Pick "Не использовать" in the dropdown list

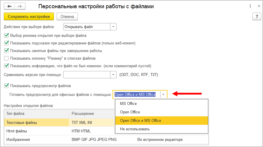point(135,129)
